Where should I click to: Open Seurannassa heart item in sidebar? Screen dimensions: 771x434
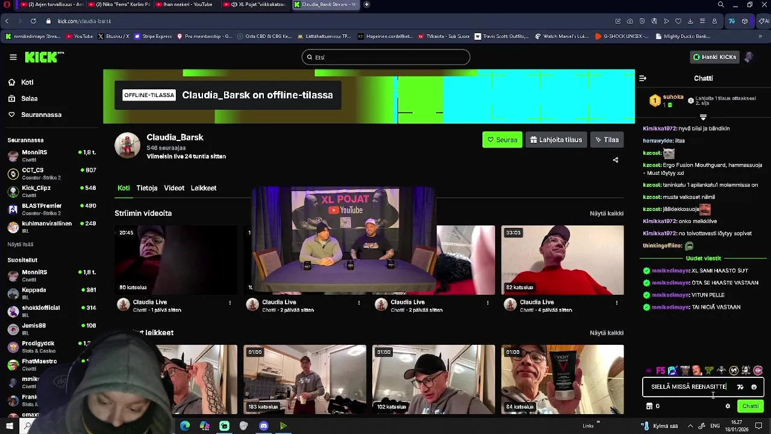tap(41, 115)
